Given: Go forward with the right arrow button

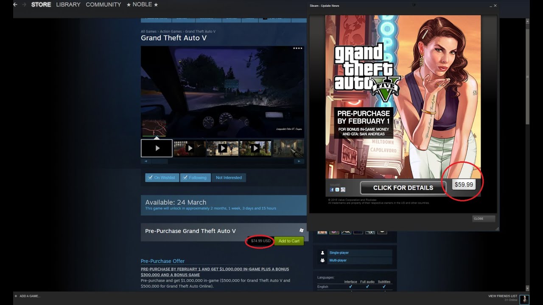Looking at the screenshot, I should point(24,5).
